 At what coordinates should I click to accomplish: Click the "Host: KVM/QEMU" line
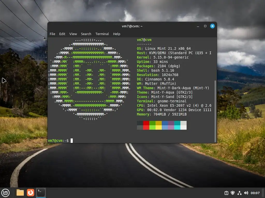[x=174, y=53]
